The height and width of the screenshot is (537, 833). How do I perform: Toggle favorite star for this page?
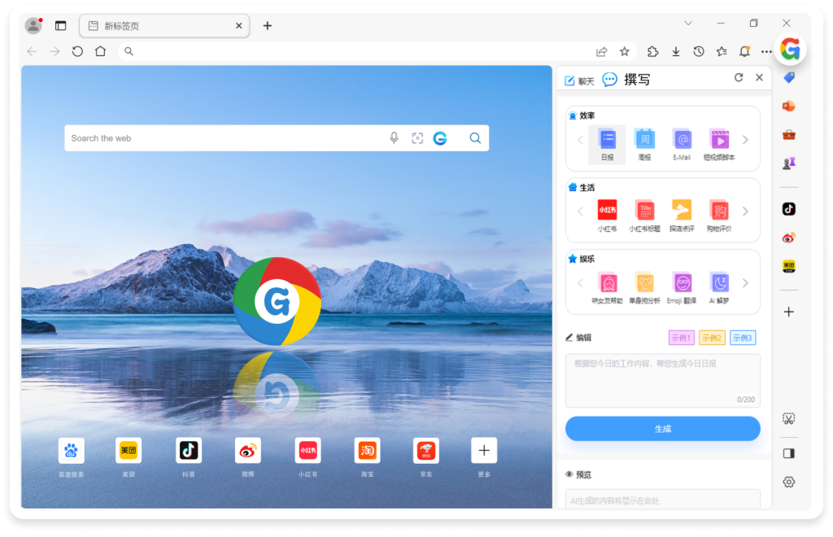tap(624, 51)
